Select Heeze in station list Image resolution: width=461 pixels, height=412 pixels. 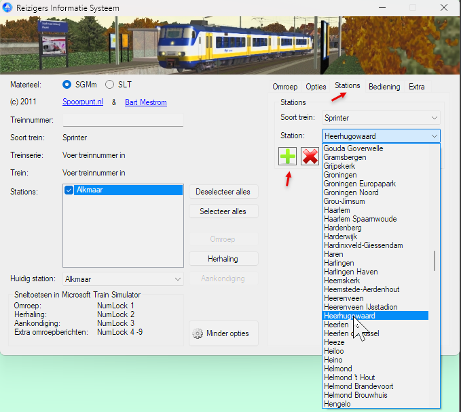coord(375,342)
